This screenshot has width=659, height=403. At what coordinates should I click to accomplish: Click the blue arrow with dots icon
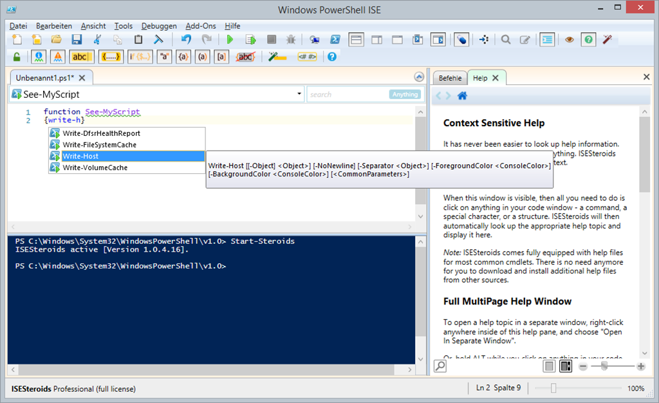484,39
